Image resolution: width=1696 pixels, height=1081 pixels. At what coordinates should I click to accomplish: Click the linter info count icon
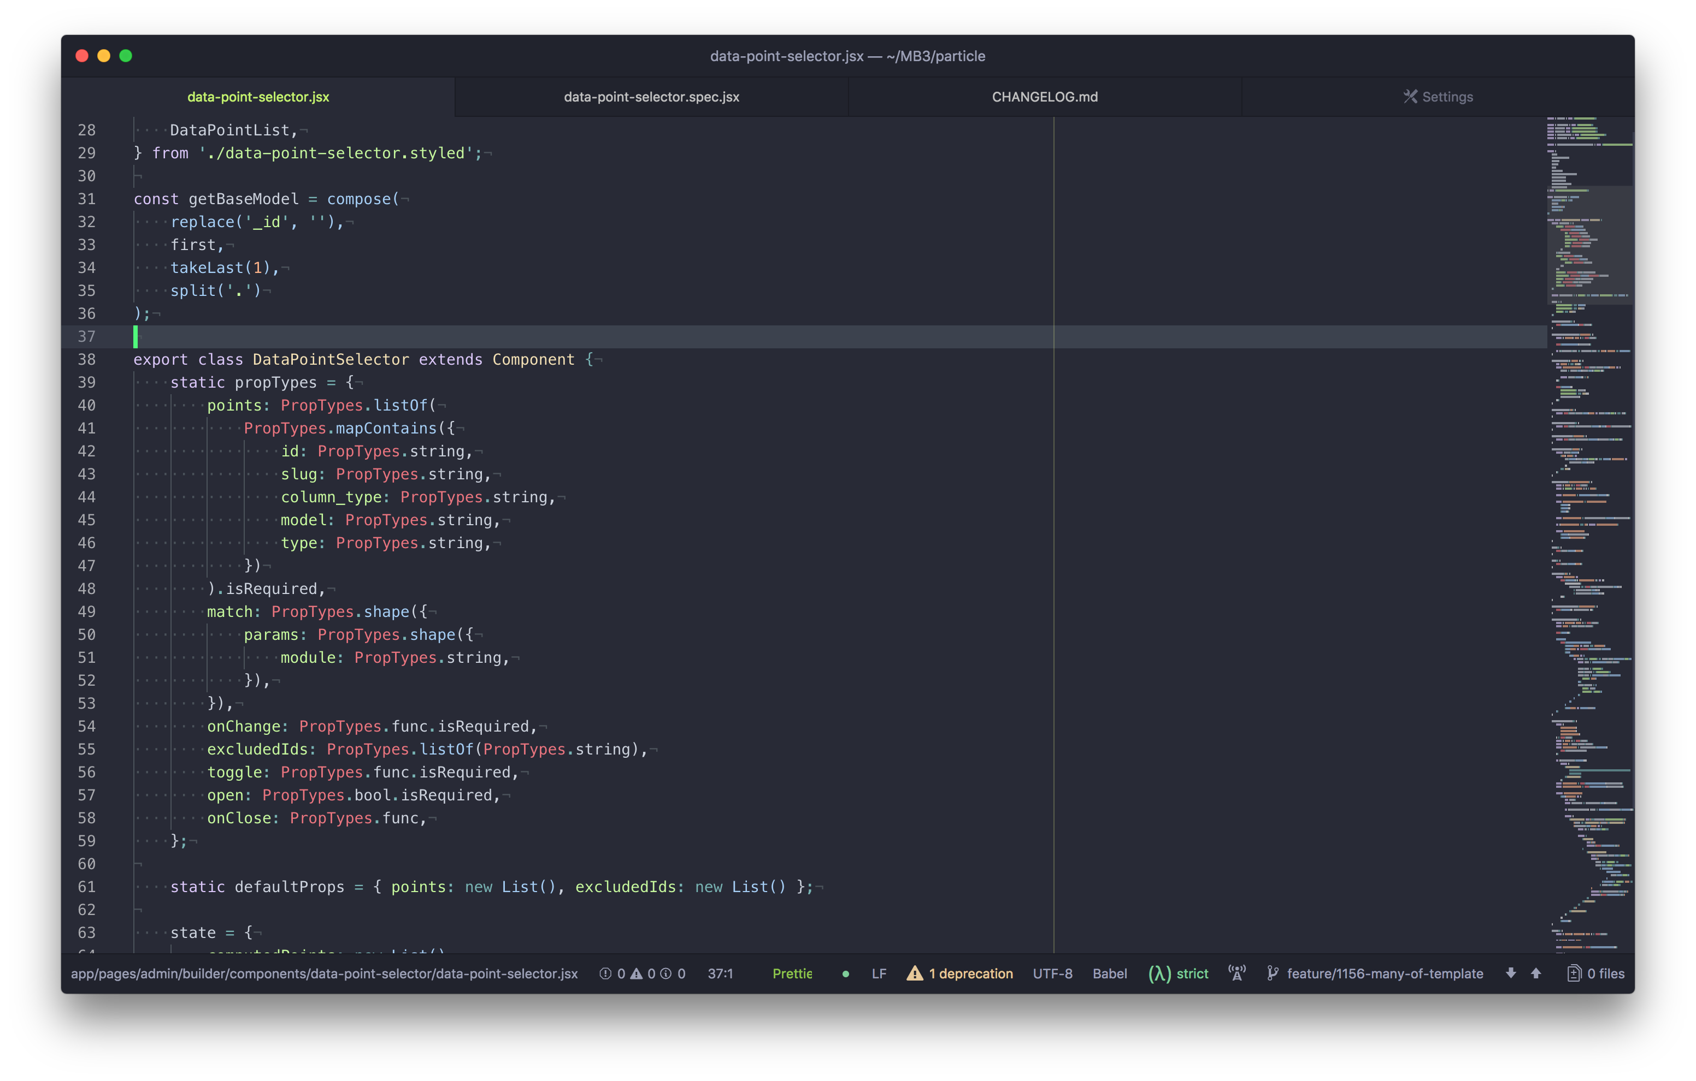pyautogui.click(x=666, y=973)
